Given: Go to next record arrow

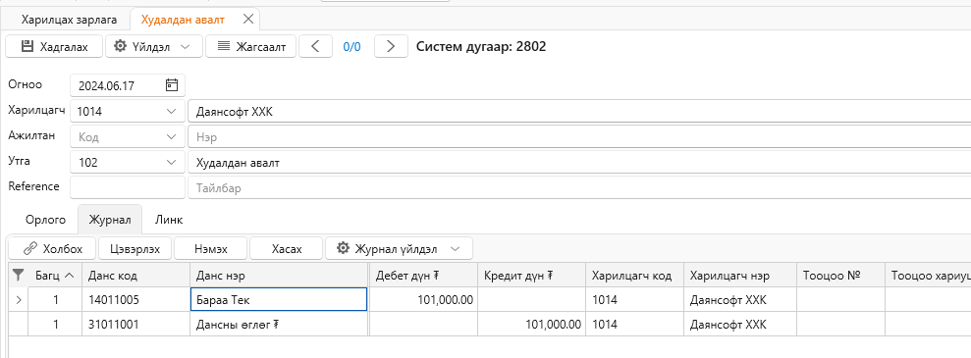Looking at the screenshot, I should 391,46.
